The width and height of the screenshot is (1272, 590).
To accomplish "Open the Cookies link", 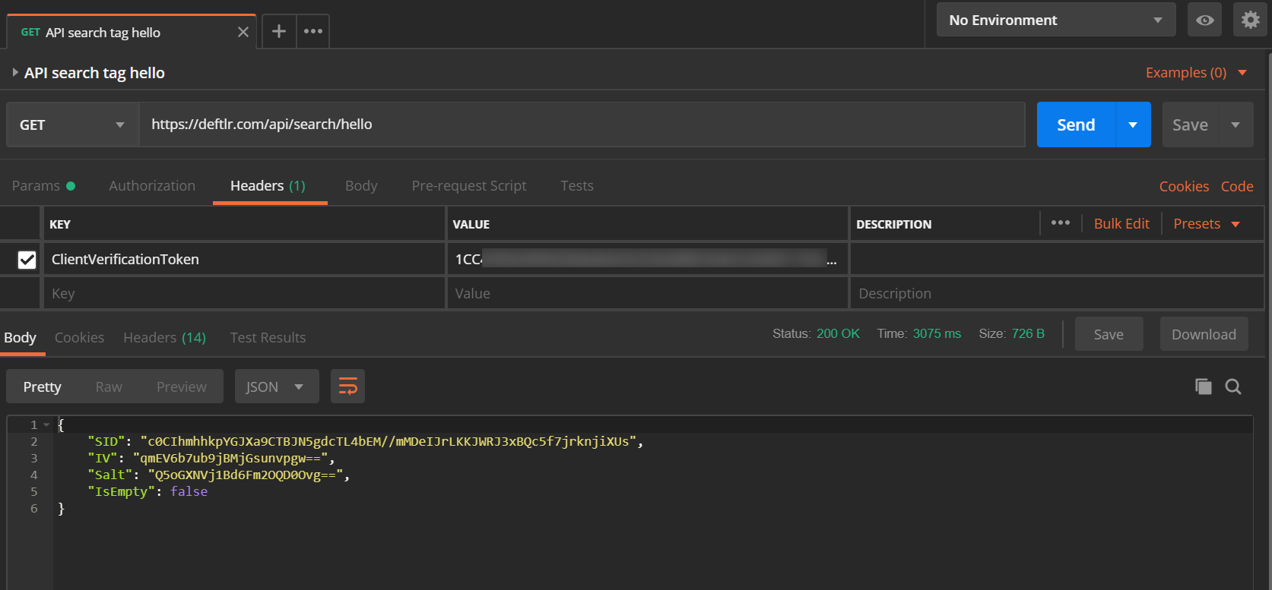I will pyautogui.click(x=1184, y=187).
